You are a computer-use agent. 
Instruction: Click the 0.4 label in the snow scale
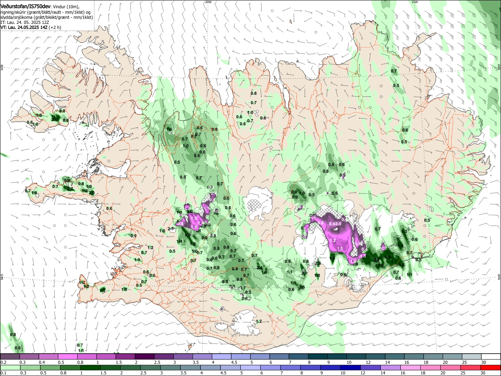click(41, 362)
